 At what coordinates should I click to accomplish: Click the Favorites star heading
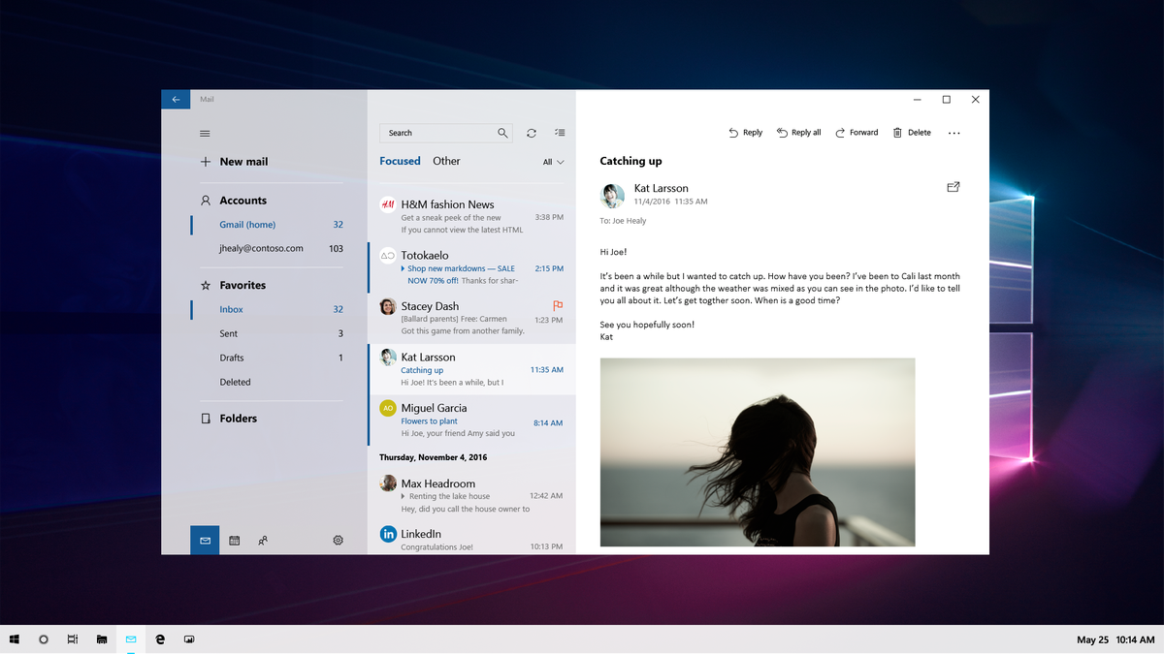pyautogui.click(x=233, y=286)
